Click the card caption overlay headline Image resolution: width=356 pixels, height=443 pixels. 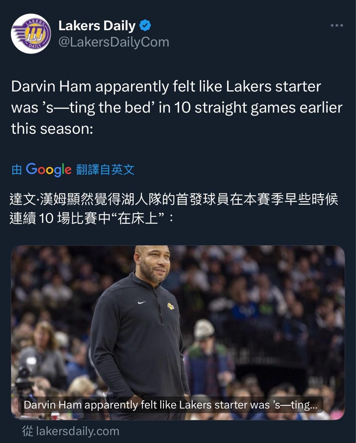[171, 405]
